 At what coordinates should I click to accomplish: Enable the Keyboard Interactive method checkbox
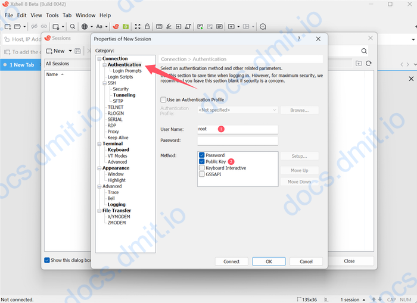pyautogui.click(x=202, y=168)
